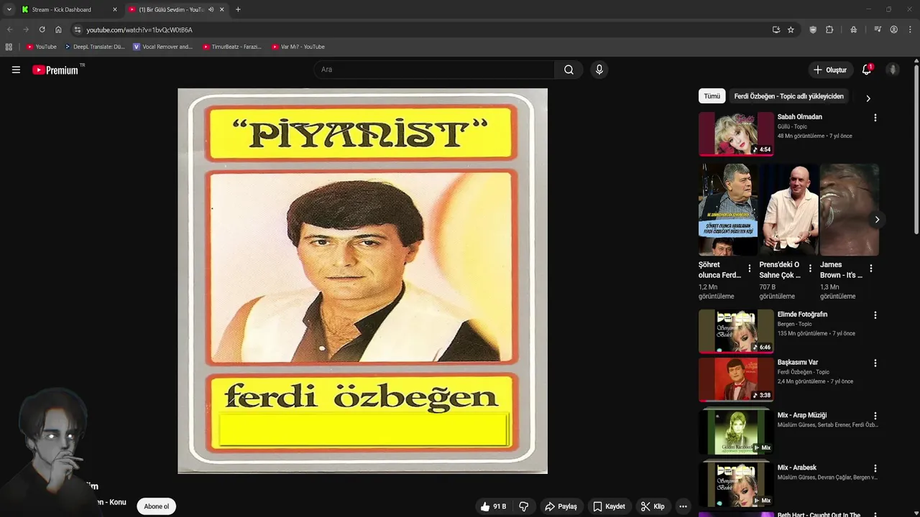Click Klip clip button
This screenshot has width=920, height=517.
pos(653,506)
